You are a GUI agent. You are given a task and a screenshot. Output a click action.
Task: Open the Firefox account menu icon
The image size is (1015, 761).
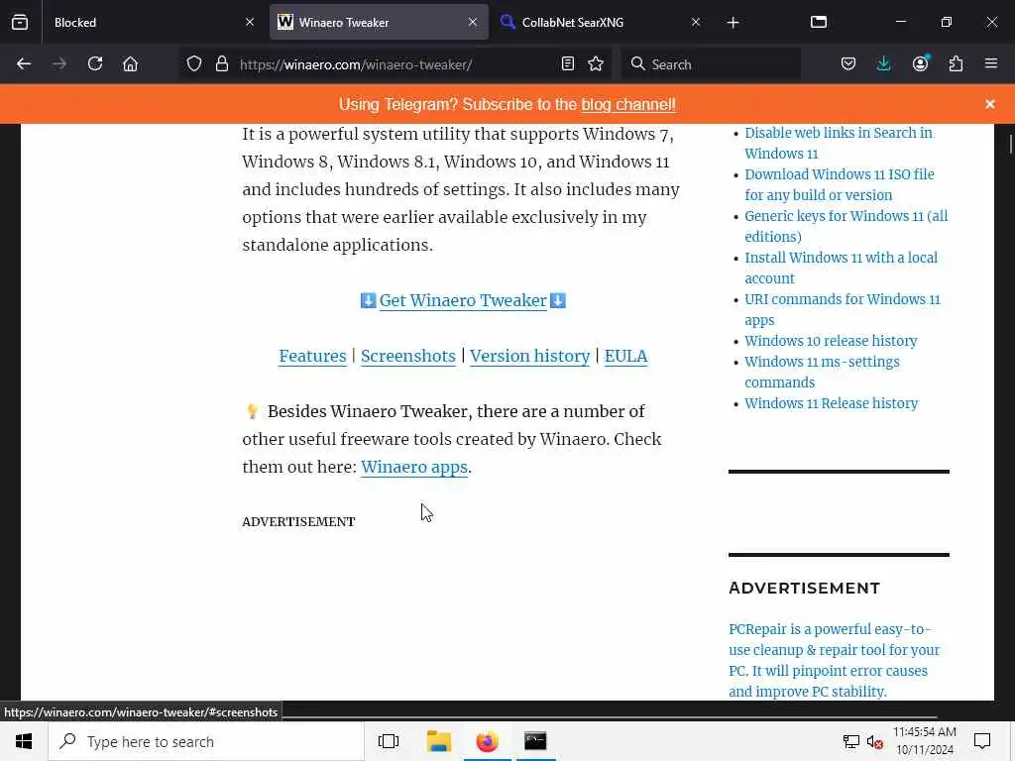coord(920,64)
